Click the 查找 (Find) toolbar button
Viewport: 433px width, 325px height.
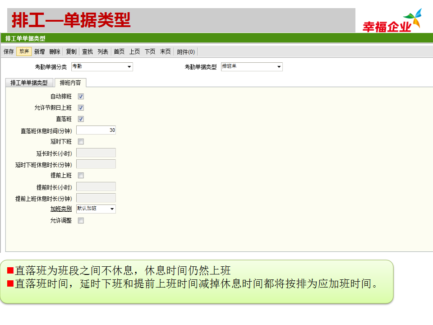pyautogui.click(x=88, y=52)
